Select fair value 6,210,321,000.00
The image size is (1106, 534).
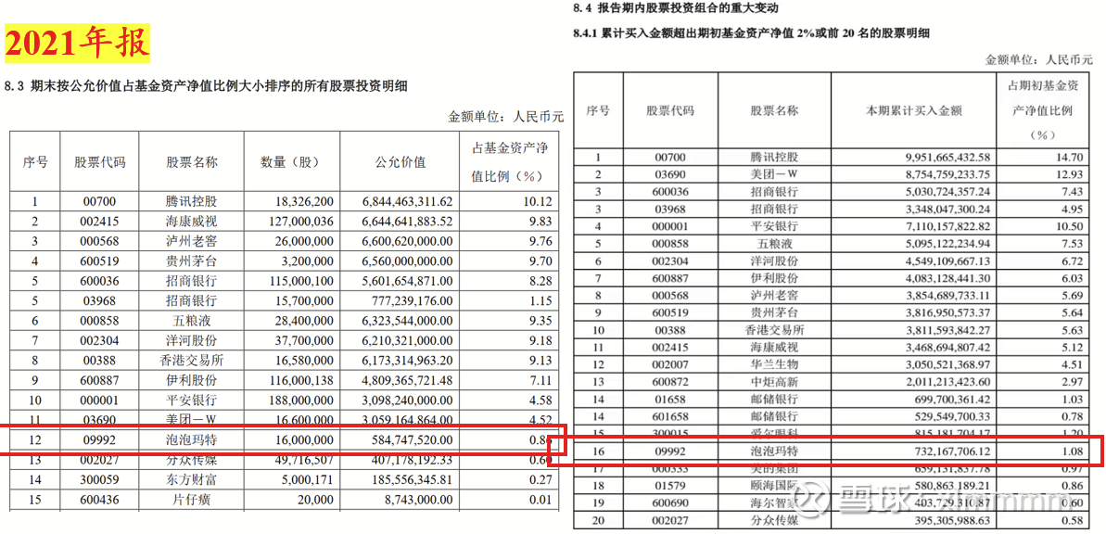(x=408, y=340)
